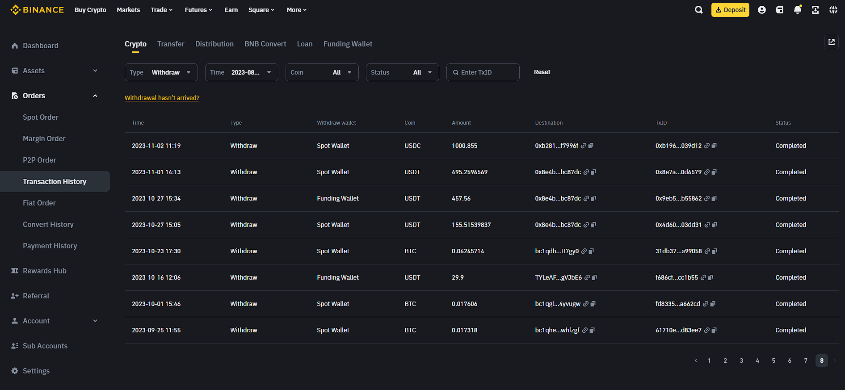The height and width of the screenshot is (390, 845).
Task: Open the Time range dropdown
Action: [242, 72]
